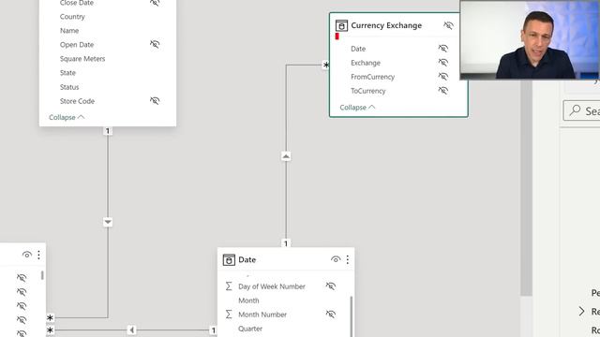Click the search magnifier icon in the right pane
Image resolution: width=600 pixels, height=337 pixels.
575,110
